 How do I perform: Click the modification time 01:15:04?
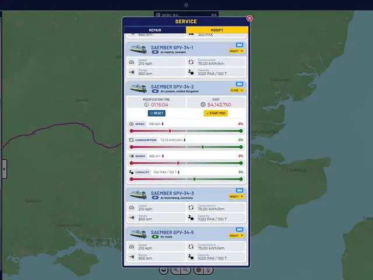160,104
